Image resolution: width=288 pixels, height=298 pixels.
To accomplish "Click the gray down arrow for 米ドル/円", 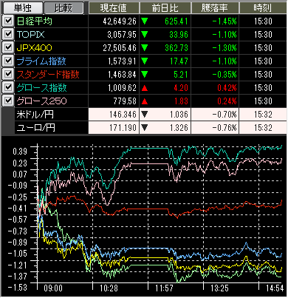I will (x=145, y=115).
